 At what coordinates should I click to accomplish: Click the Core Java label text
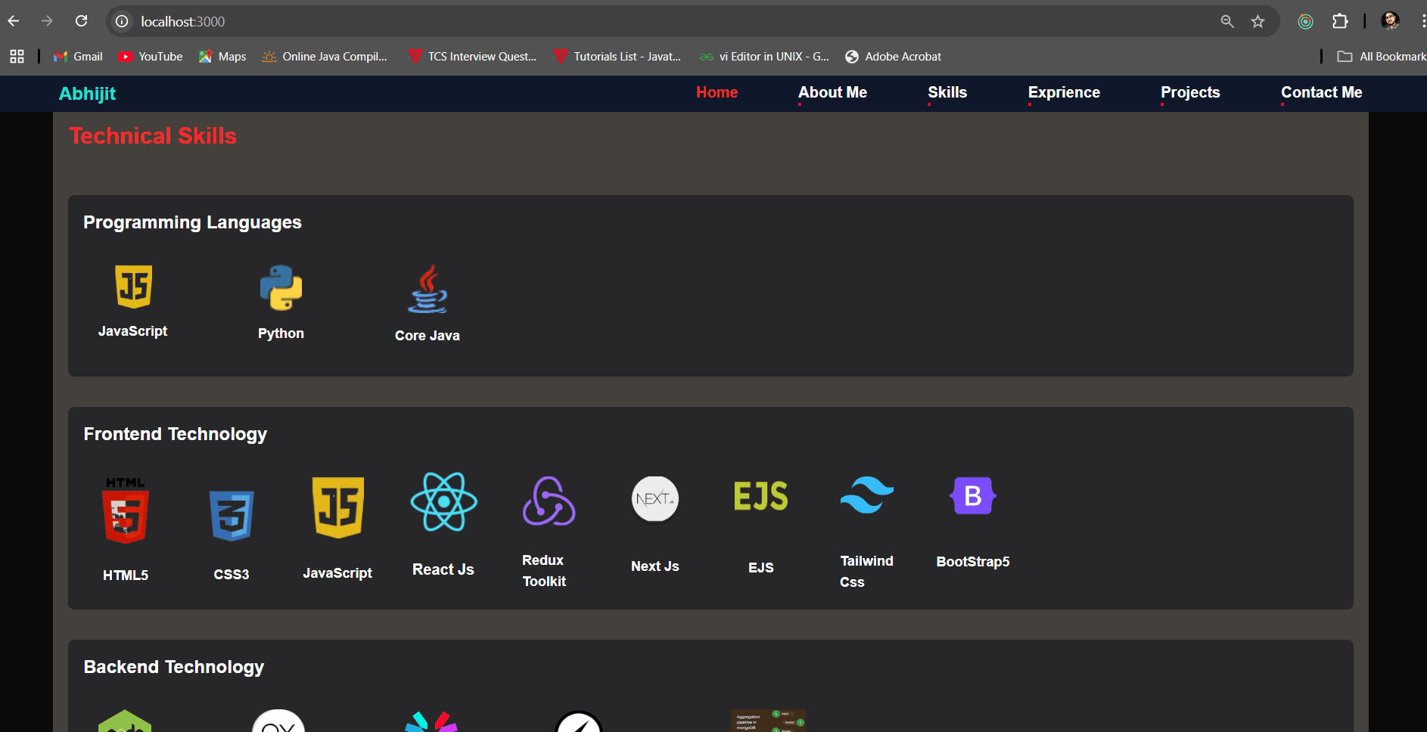427,336
